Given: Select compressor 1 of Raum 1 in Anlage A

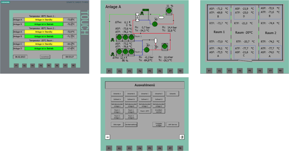Looking at the screenshot, I should pyautogui.click(x=119, y=37).
